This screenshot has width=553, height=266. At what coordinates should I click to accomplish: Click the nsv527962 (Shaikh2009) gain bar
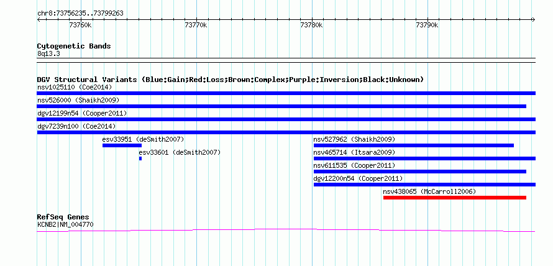[414, 145]
